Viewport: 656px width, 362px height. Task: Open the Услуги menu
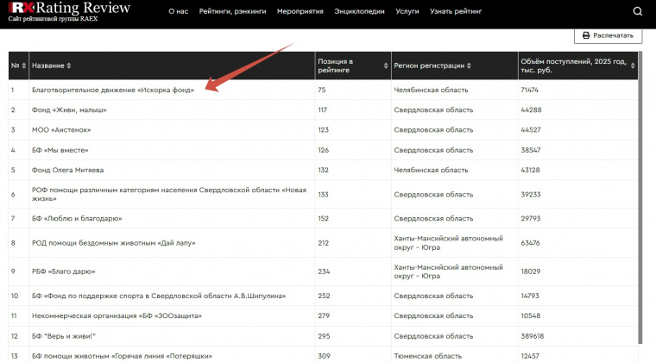click(x=407, y=11)
